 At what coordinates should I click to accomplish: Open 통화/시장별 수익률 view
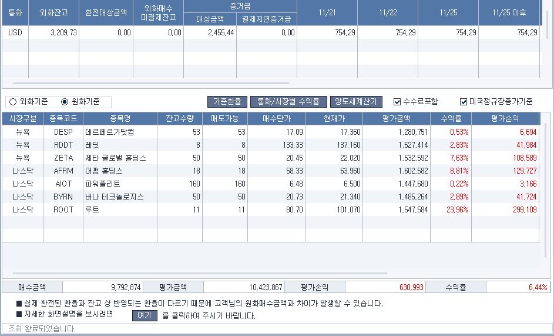288,102
